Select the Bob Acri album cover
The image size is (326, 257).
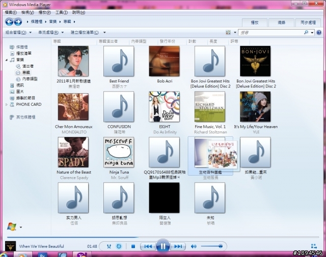tap(164, 61)
